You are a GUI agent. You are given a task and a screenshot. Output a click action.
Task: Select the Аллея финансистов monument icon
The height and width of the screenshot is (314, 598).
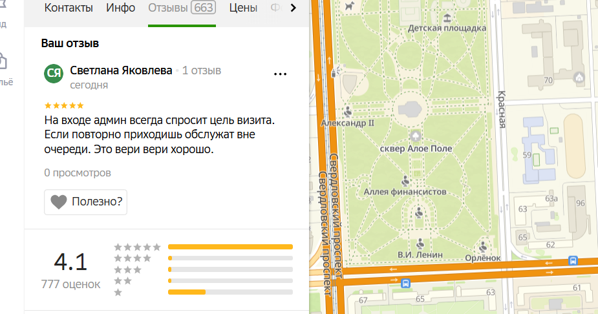point(405,181)
